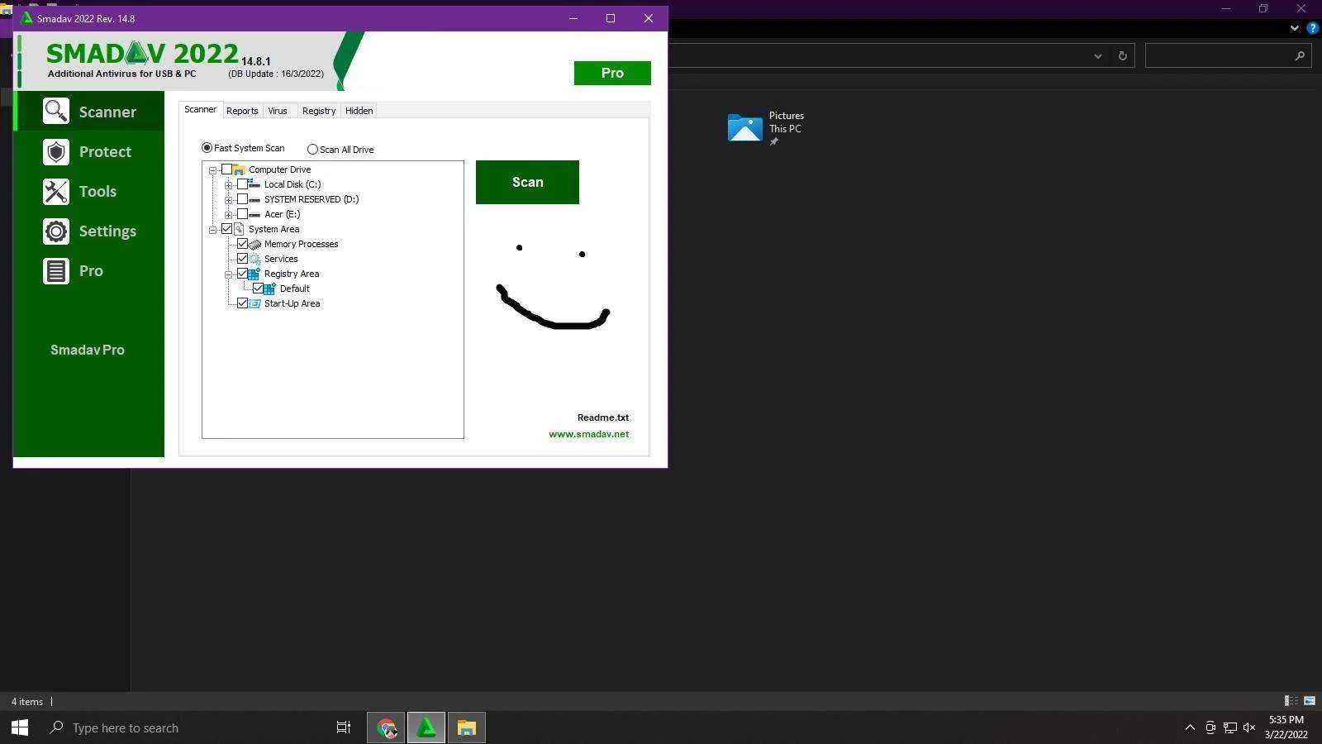Click the Meet Now tray icon

pyautogui.click(x=1210, y=727)
